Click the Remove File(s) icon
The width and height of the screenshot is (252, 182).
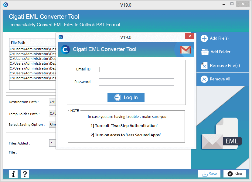click(204, 66)
